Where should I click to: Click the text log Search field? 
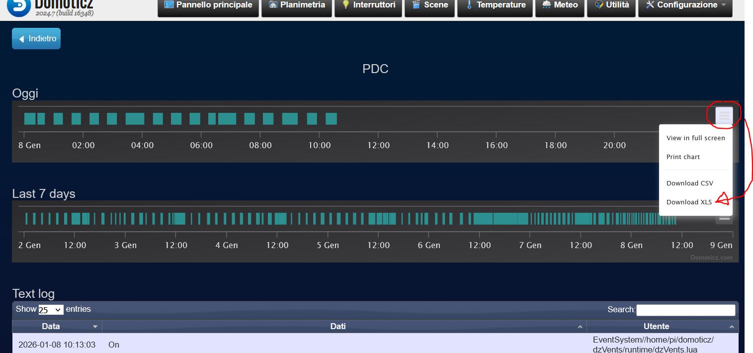pyautogui.click(x=685, y=310)
